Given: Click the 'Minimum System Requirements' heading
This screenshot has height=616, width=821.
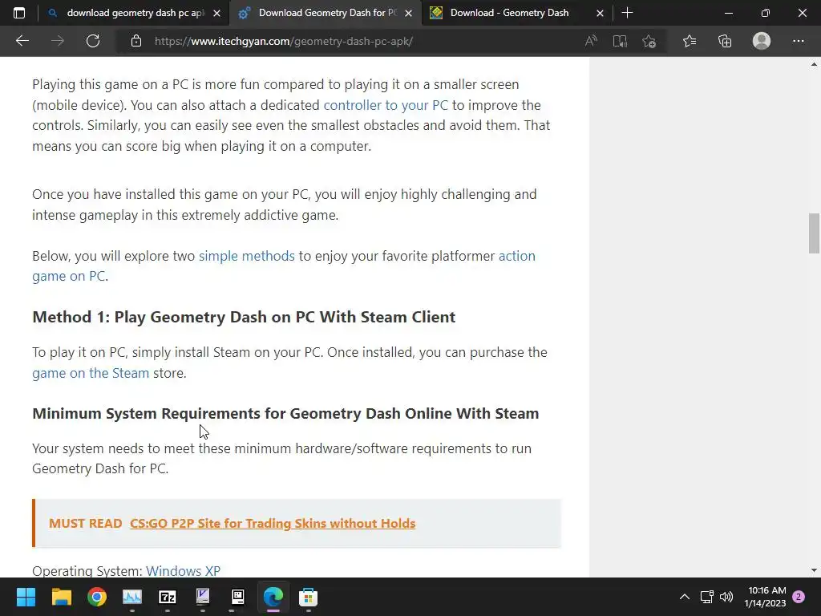Looking at the screenshot, I should (x=285, y=413).
